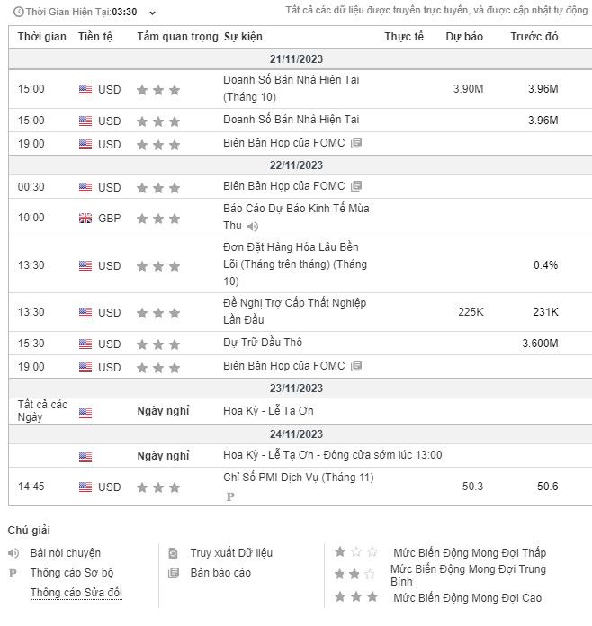Click US flag on Lễ Tạ Ơn 23/11 row
Viewport: 592px width, 626px height.
[85, 412]
